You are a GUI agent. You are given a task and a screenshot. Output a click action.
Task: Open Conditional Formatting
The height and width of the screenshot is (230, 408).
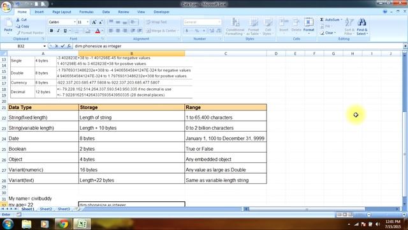[235, 27]
